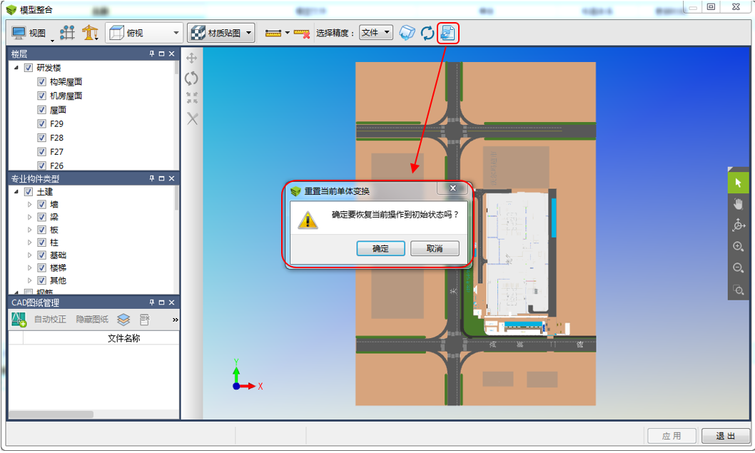Select the orbit tool on right bar
The width and height of the screenshot is (755, 453).
pos(738,225)
